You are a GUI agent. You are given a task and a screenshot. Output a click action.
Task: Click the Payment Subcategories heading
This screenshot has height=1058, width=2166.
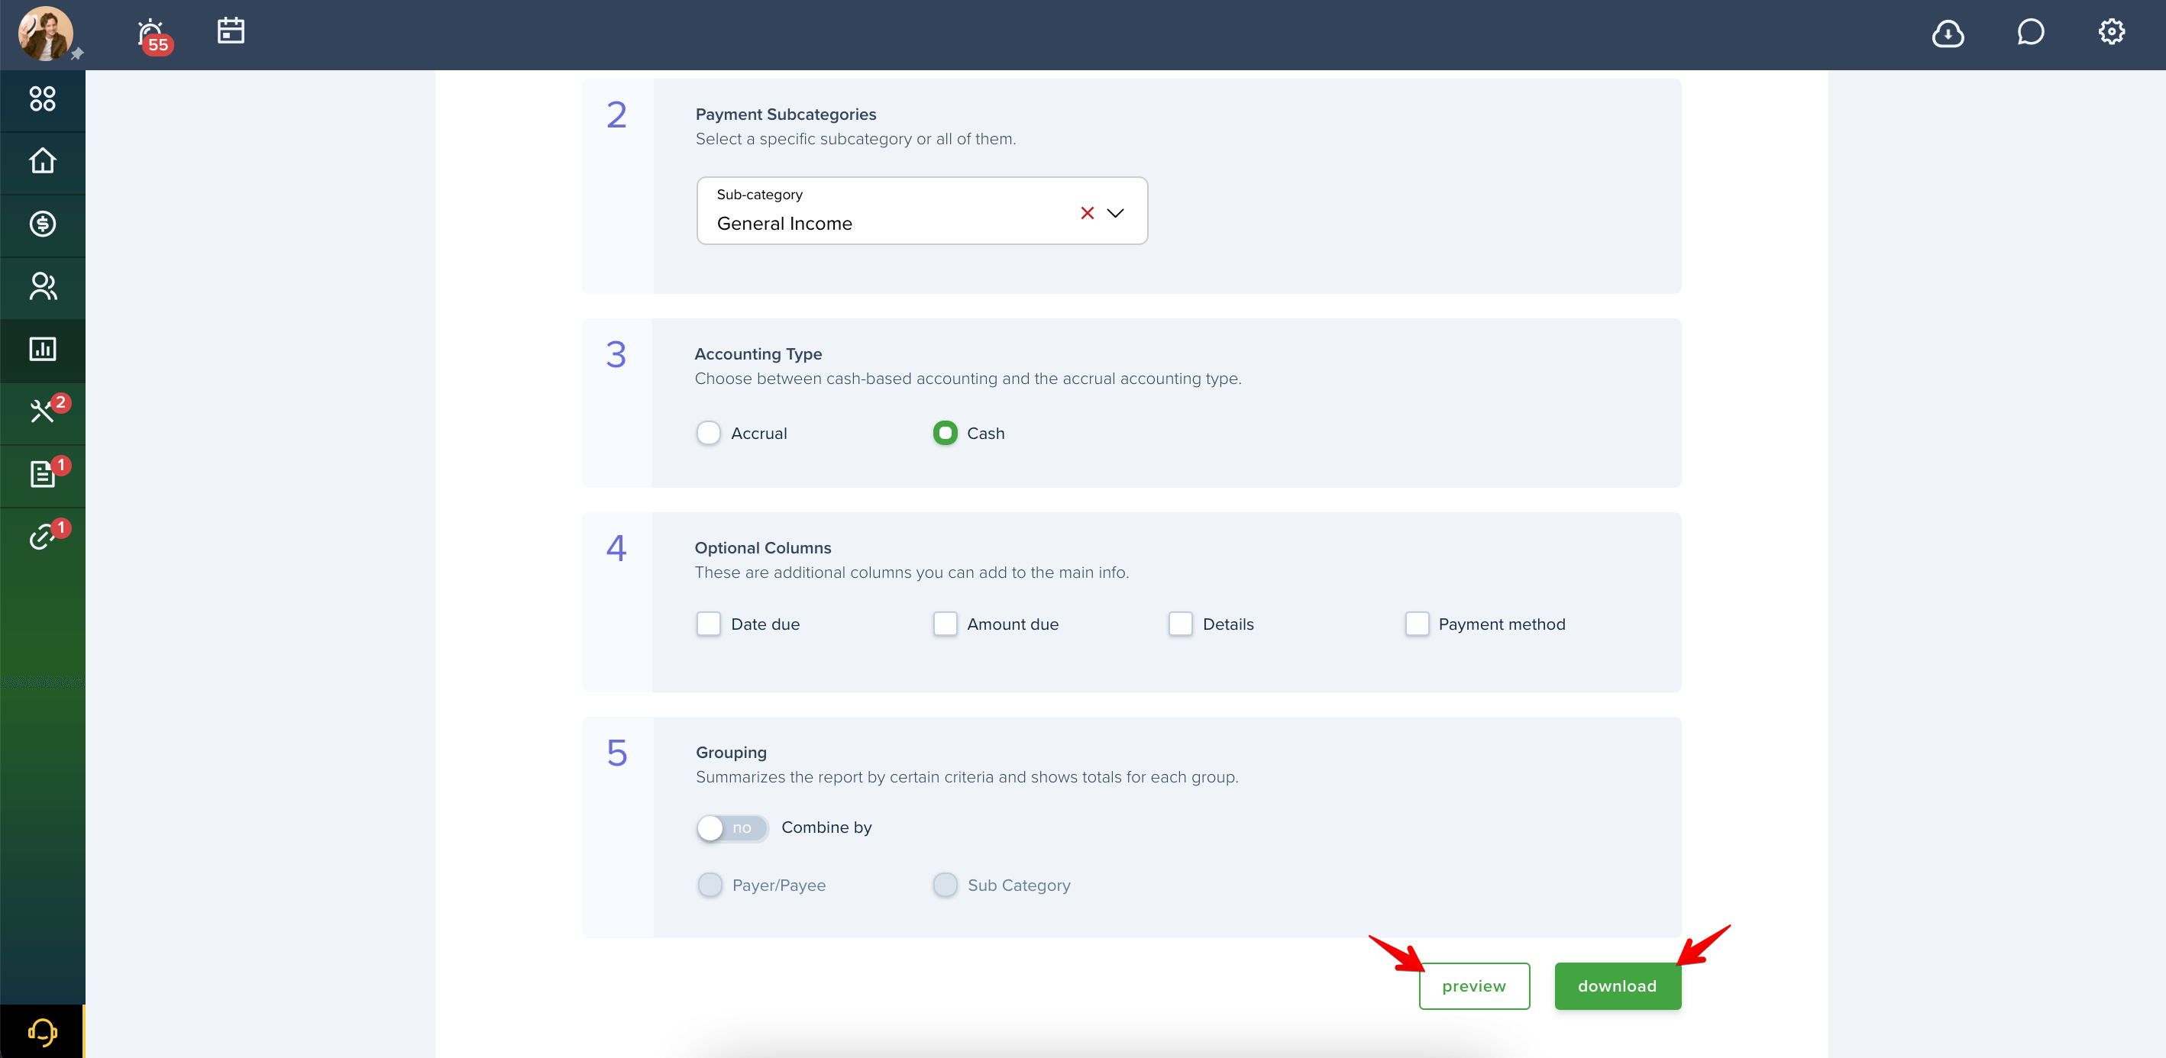click(x=785, y=115)
